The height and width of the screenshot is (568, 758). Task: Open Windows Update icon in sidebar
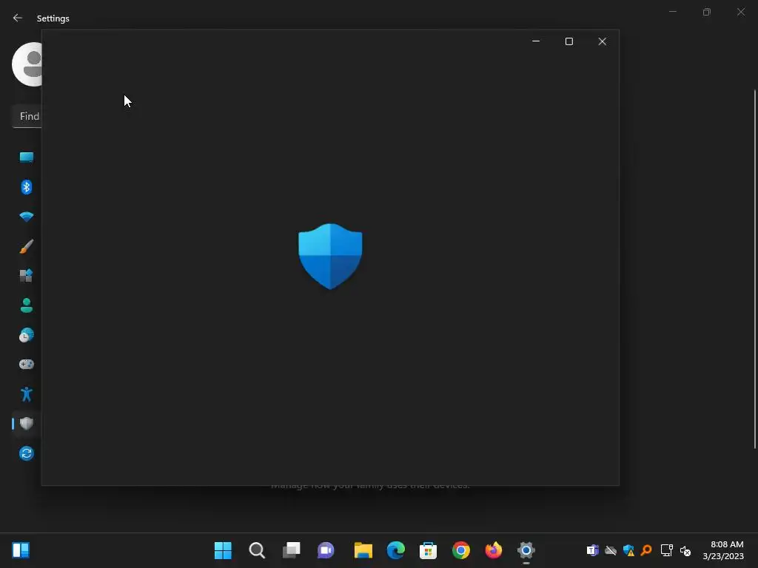[27, 453]
